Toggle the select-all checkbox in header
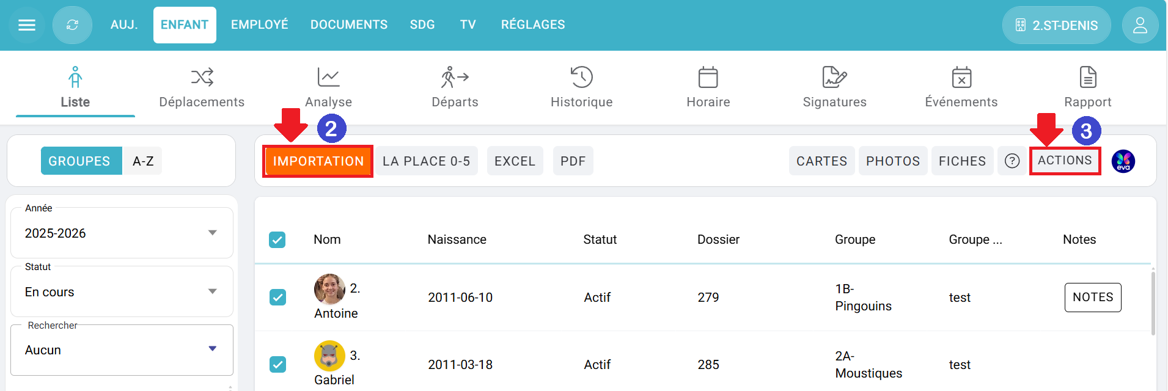 pyautogui.click(x=277, y=239)
